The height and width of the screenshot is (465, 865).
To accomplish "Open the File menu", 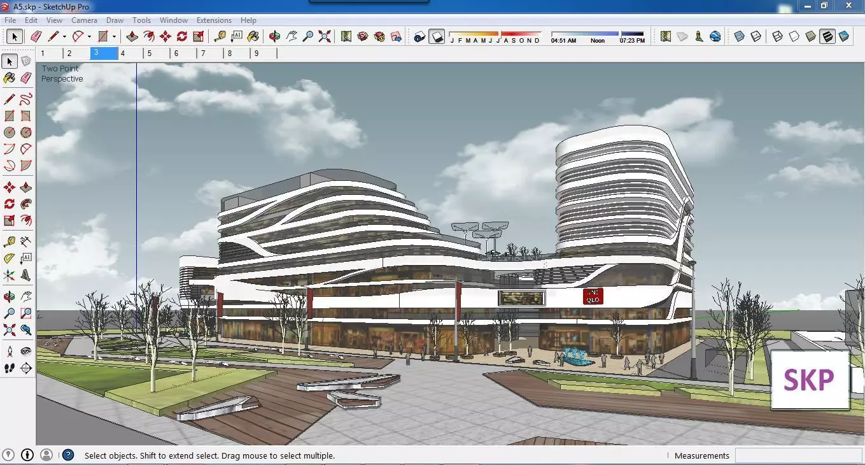I will coord(10,20).
